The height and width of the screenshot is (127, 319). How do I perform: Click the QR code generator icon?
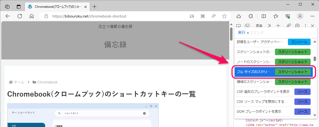[203, 16]
